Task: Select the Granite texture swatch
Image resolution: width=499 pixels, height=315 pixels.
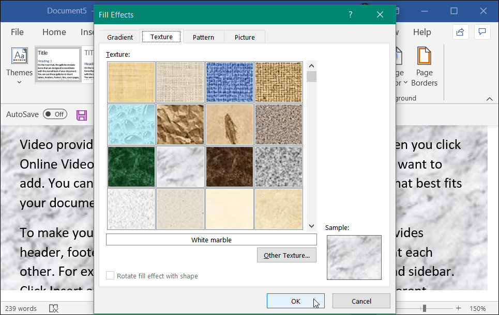Action: point(279,167)
